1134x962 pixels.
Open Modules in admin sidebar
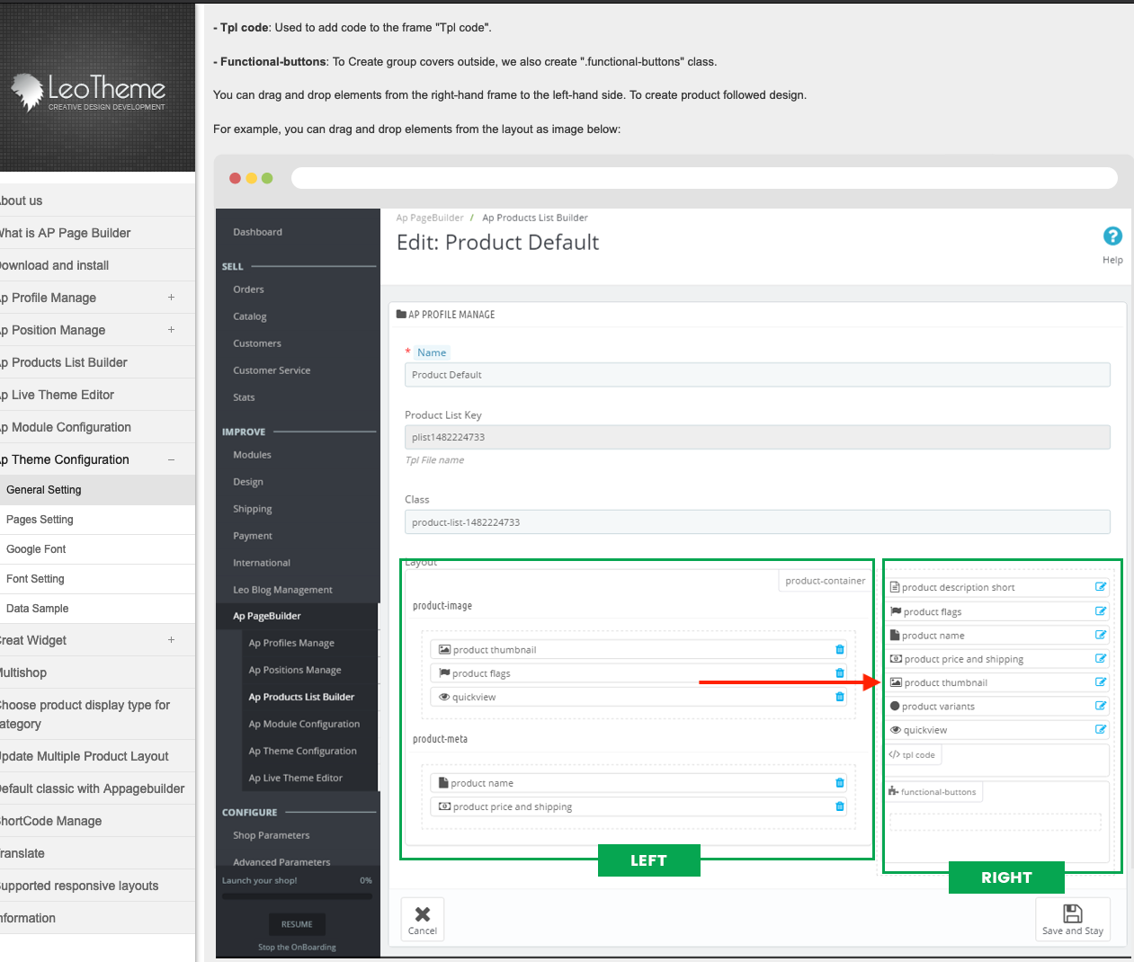point(252,455)
